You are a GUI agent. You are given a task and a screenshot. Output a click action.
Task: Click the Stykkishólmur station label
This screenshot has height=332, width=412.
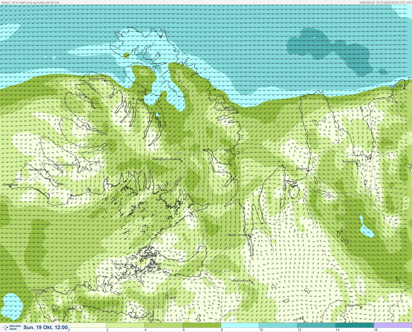(x=123, y=264)
